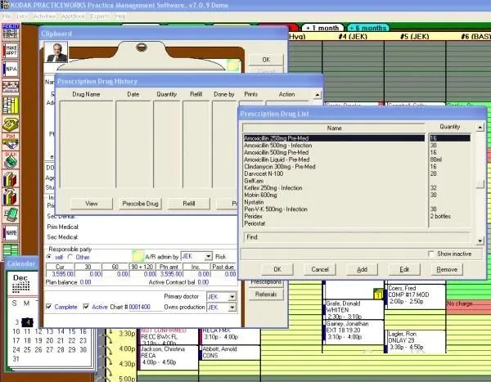Click the yellow sticky note on clipboard top
The width and height of the screenshot is (491, 382).
(x=232, y=65)
